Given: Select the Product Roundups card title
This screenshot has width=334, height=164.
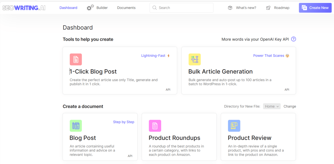Looking at the screenshot, I should 174,138.
